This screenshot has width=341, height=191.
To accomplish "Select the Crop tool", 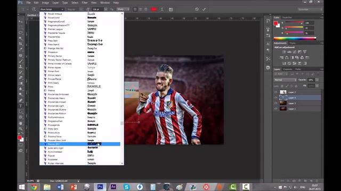I will click(21, 44).
